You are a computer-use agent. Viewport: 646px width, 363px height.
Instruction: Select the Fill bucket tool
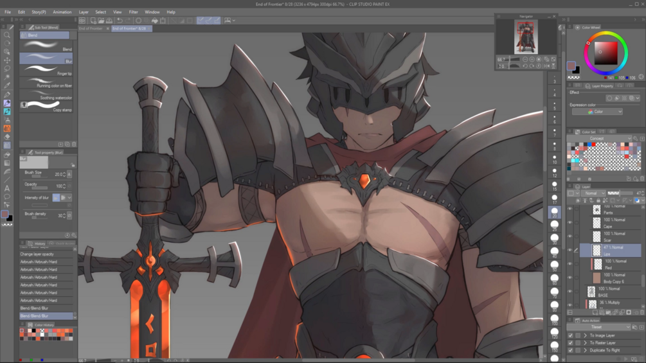pyautogui.click(x=7, y=155)
